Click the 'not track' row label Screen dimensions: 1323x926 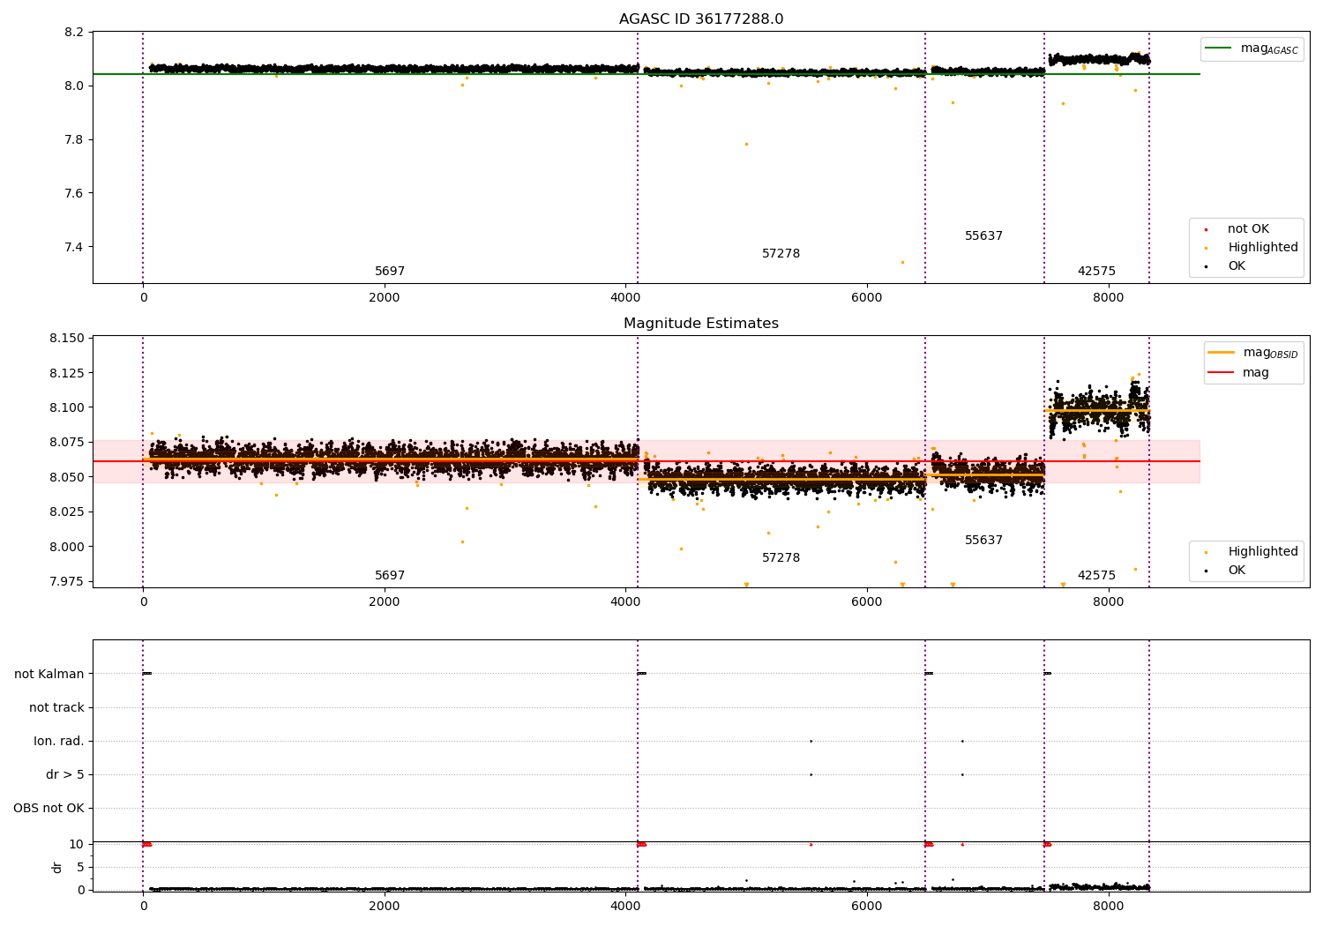pyautogui.click(x=56, y=708)
